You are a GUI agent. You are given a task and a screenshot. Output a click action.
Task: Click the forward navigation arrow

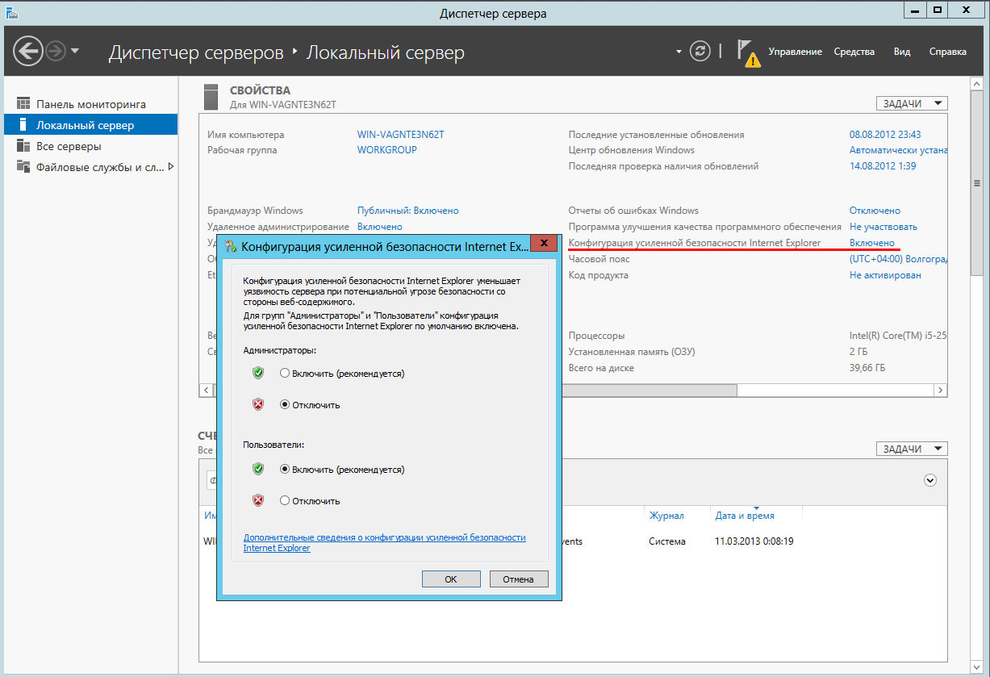click(56, 52)
